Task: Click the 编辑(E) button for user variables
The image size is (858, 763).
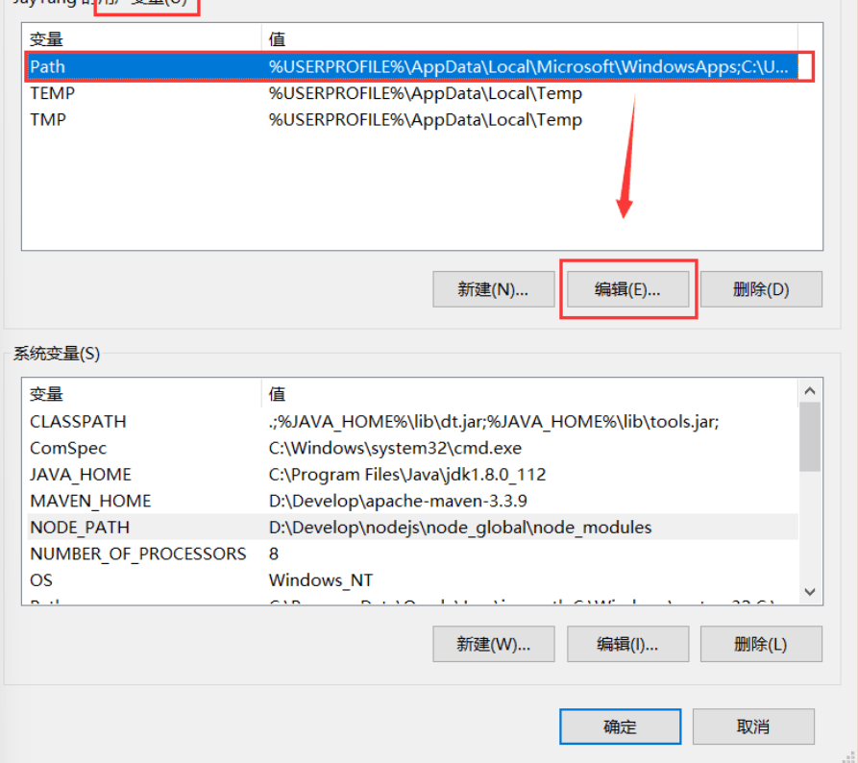Action: [x=627, y=288]
